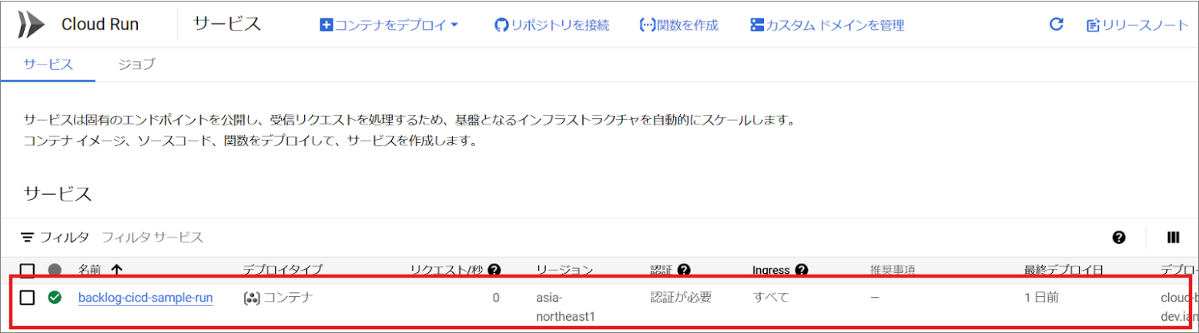Click the コンテナ deploy type icon
Screen dimensions: 1199x333
[251, 298]
